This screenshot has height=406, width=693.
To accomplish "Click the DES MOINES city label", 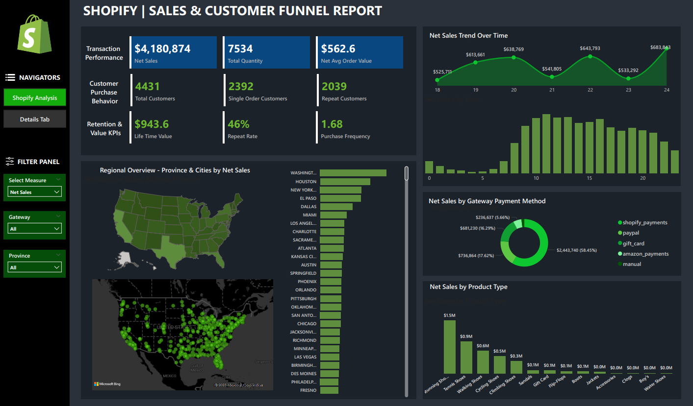I will pyautogui.click(x=305, y=374).
